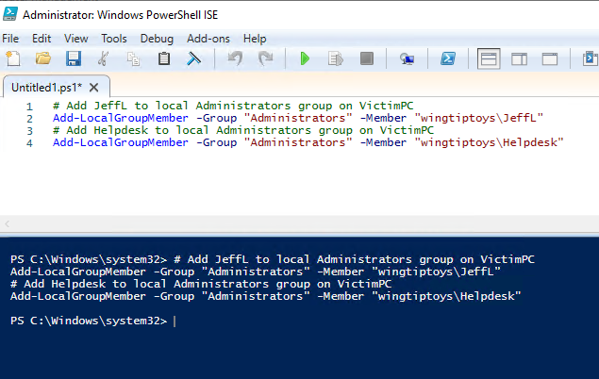Open the View menu
Screen dimensions: 599x379
tap(76, 39)
